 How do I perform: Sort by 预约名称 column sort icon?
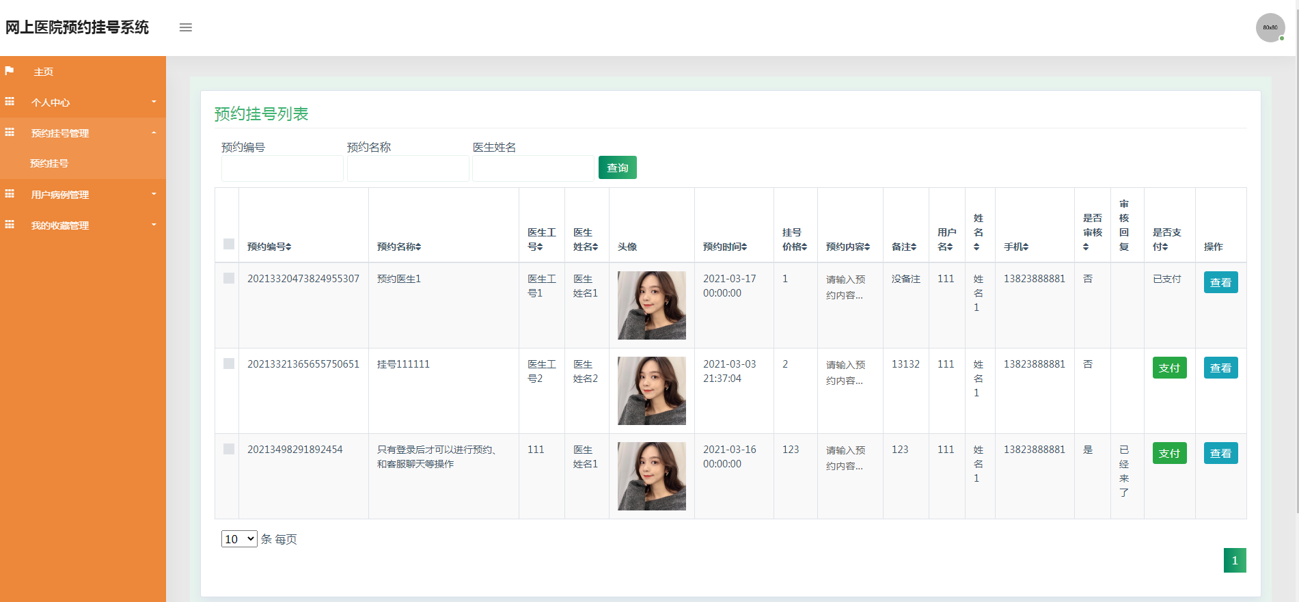[418, 247]
